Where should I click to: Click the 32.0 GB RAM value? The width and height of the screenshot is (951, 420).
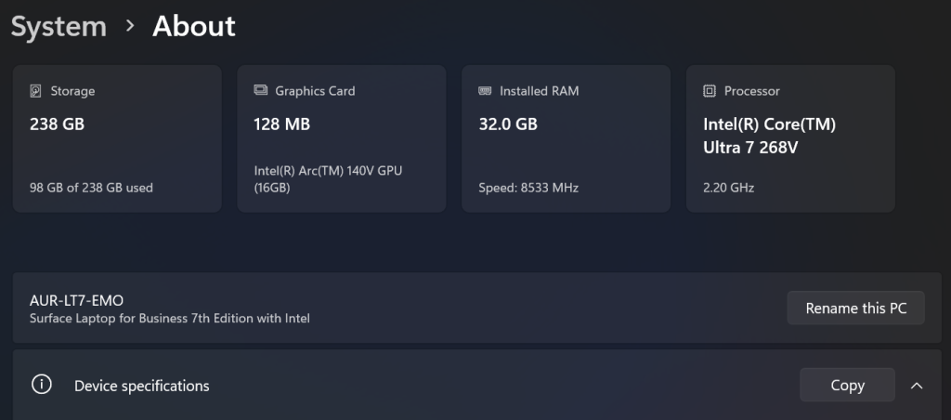(508, 124)
